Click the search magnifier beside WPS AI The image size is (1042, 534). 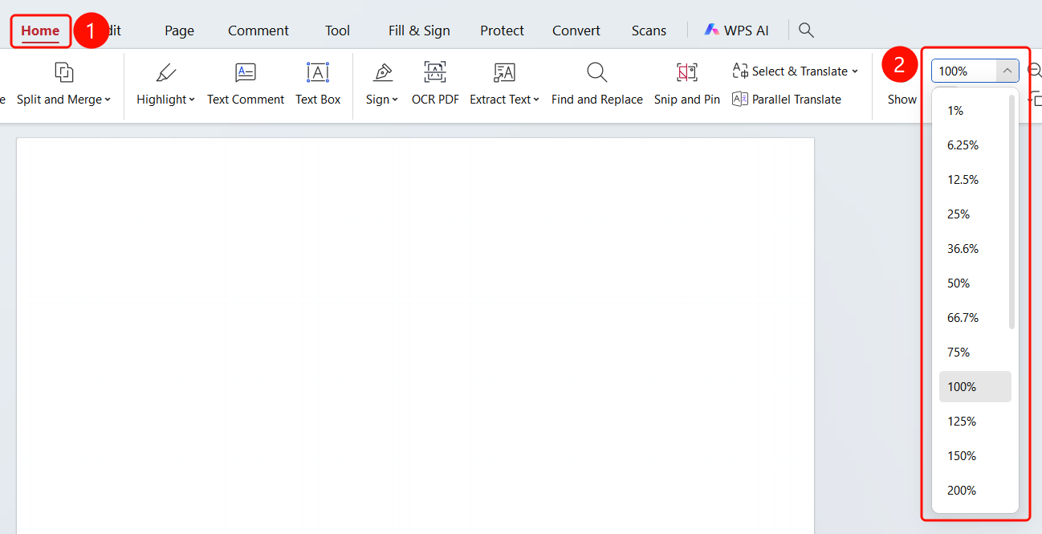[807, 31]
